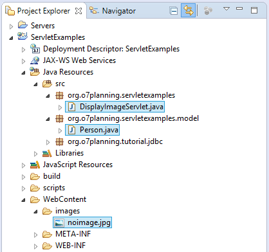269x252 pixels.
Task: Toggle Link with Editor button
Action: click(188, 10)
